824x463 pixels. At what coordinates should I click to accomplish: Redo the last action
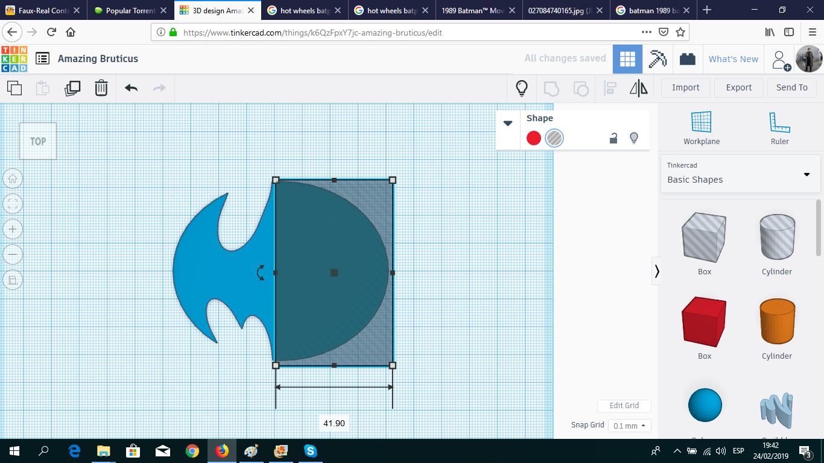click(159, 88)
